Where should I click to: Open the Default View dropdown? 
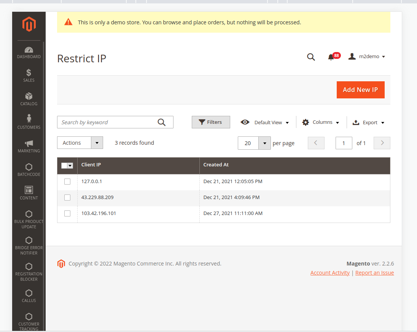pos(265,122)
